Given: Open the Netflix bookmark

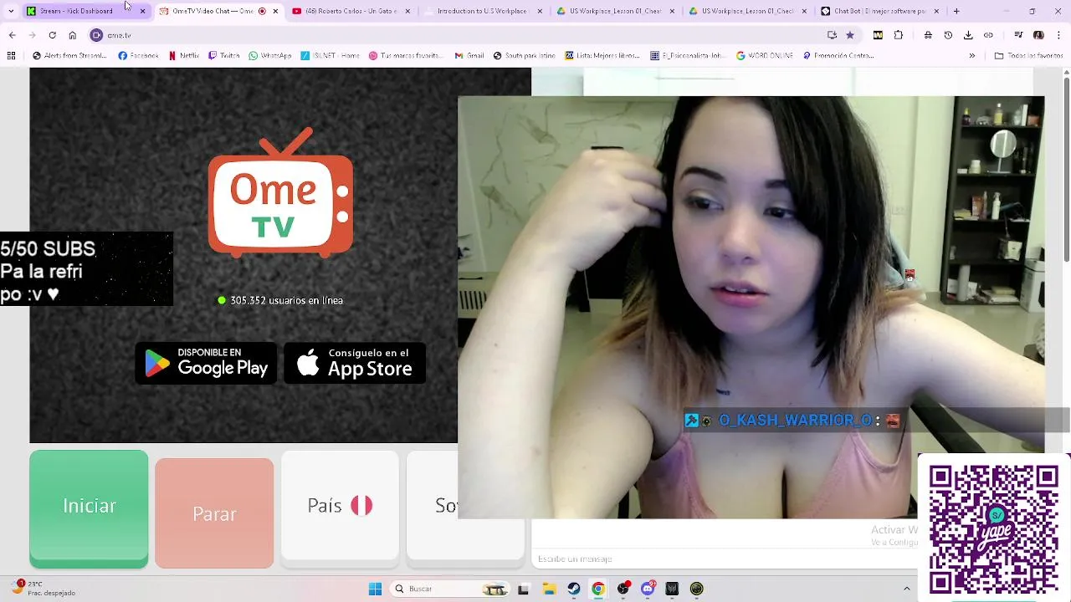Looking at the screenshot, I should pyautogui.click(x=184, y=56).
